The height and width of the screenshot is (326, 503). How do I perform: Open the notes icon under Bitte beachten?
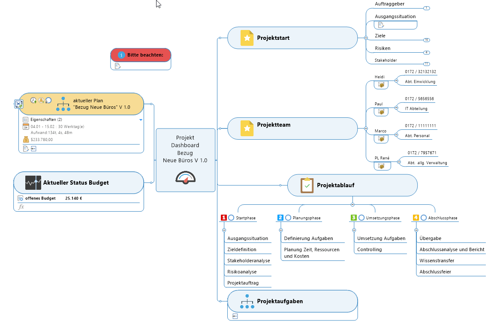click(117, 66)
